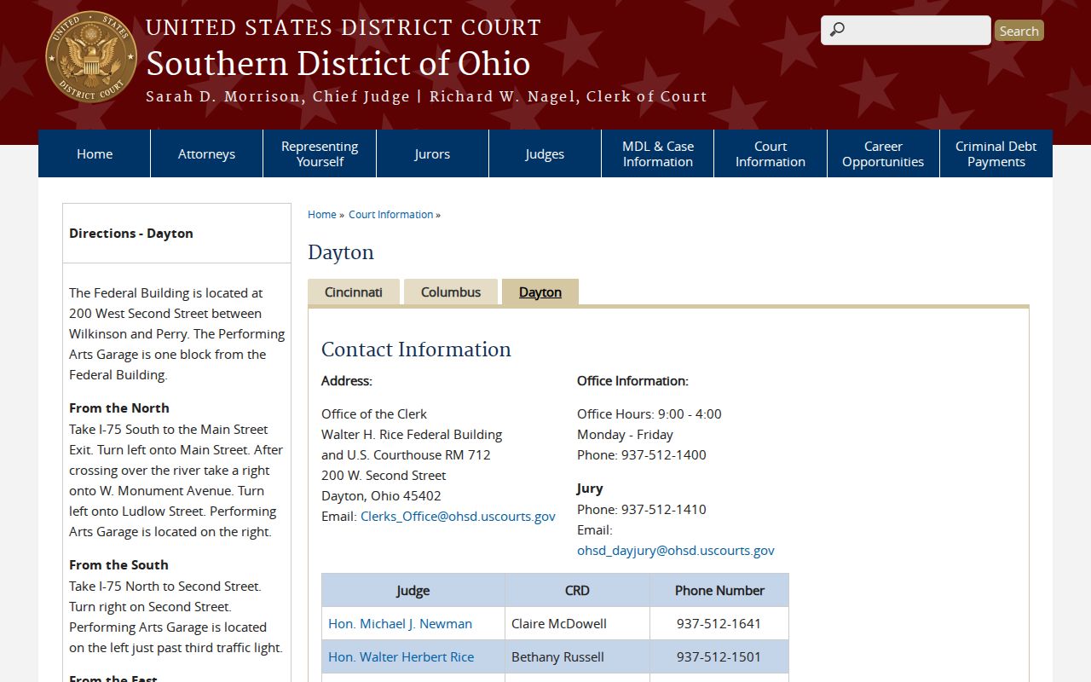Focus the site search input field
This screenshot has width=1091, height=682.
(x=906, y=30)
